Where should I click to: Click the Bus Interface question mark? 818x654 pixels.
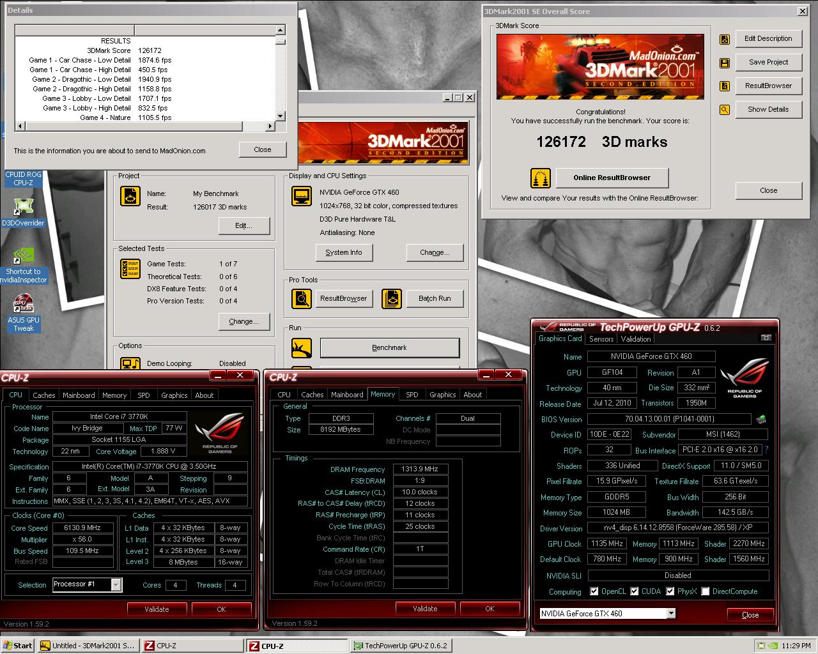point(767,450)
